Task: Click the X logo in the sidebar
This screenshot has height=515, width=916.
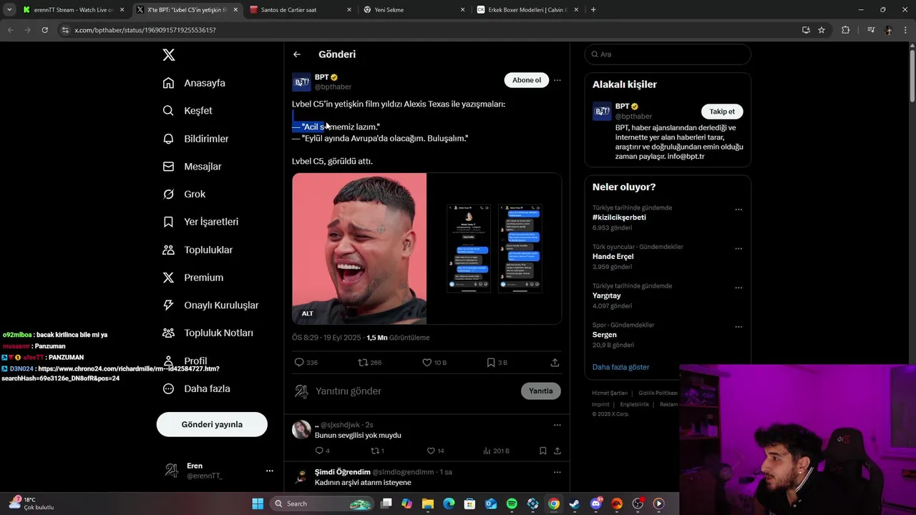Action: pyautogui.click(x=169, y=55)
